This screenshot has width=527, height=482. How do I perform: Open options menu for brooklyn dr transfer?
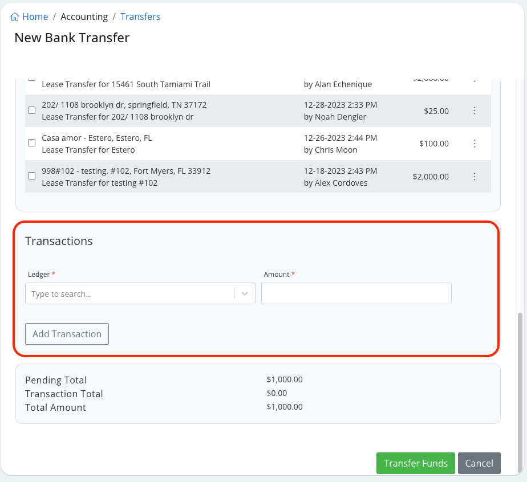475,111
